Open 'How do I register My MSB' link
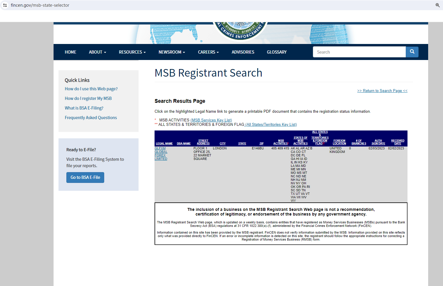Viewport: 443px width, 286px height. (x=88, y=98)
